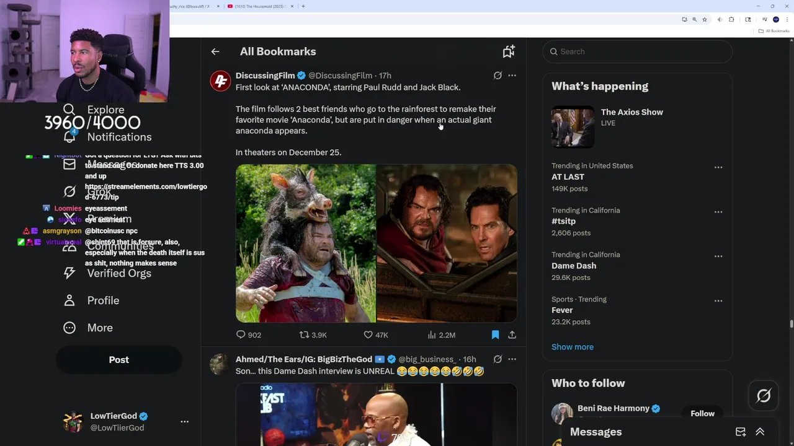Click the DiscussingFilm profile avatar
Image resolution: width=794 pixels, height=446 pixels.
(220, 81)
